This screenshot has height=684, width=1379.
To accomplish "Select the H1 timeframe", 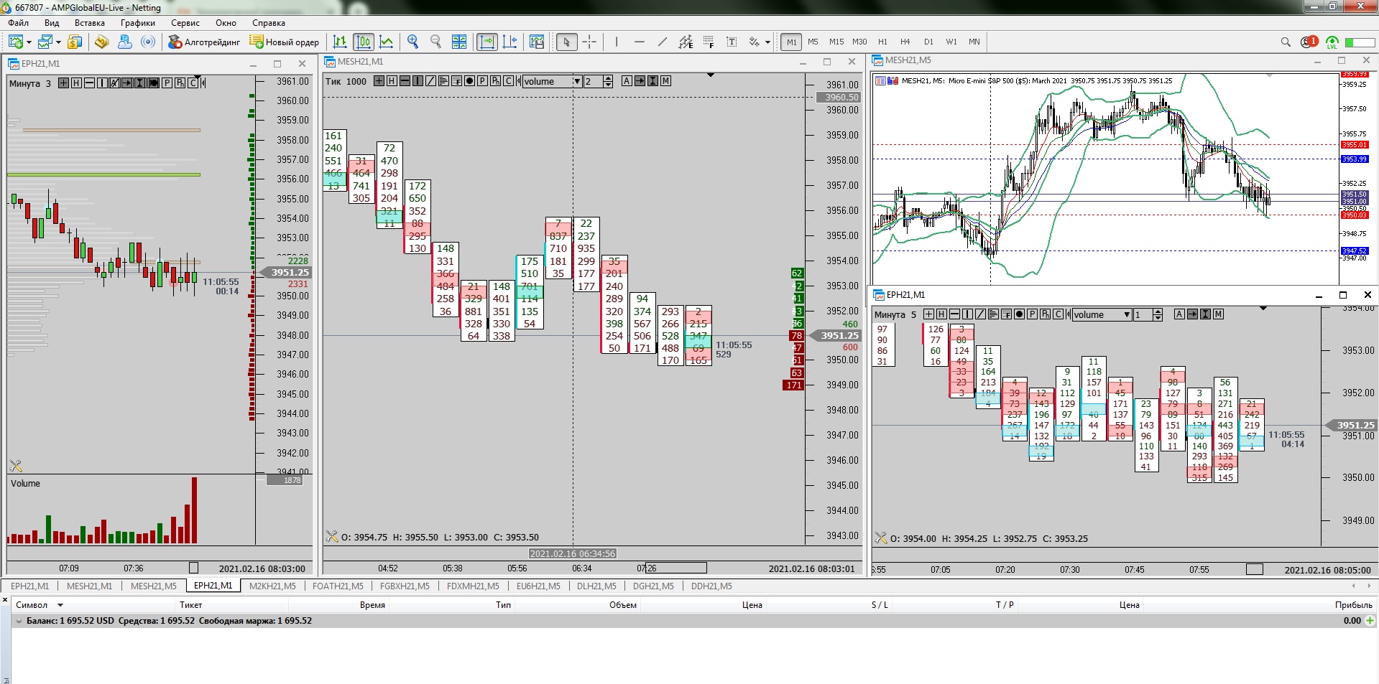I will coord(882,42).
